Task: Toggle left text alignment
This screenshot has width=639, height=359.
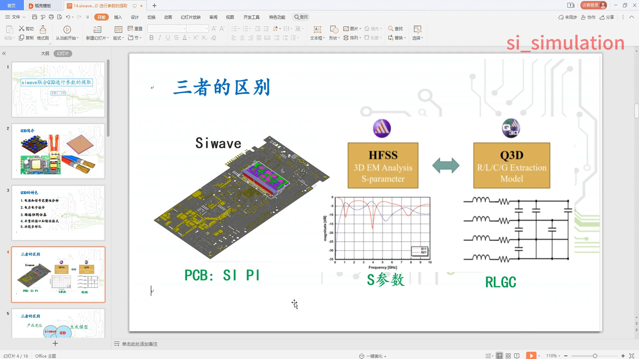Action: pyautogui.click(x=234, y=38)
